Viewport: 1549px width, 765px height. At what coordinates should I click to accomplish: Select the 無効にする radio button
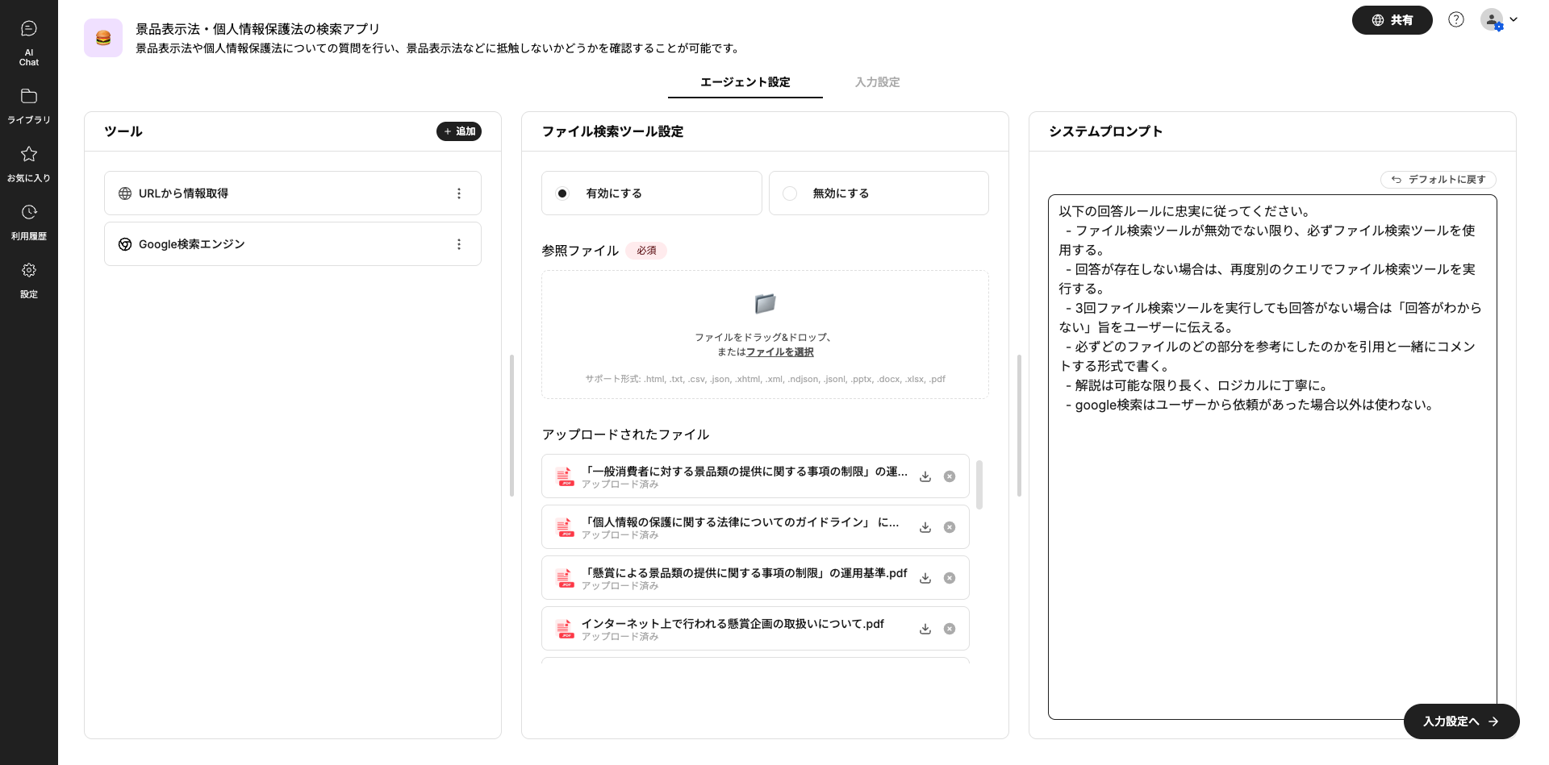(790, 193)
